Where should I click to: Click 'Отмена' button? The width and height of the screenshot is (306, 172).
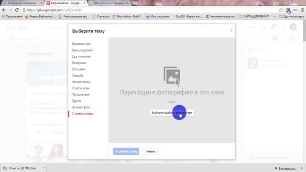click(151, 151)
